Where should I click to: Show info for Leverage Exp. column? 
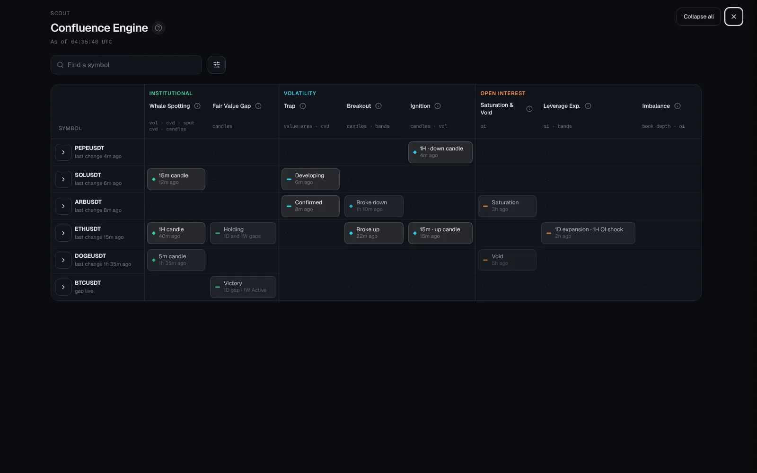[x=588, y=106]
